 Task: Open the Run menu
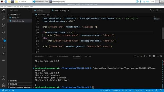(21, 7)
